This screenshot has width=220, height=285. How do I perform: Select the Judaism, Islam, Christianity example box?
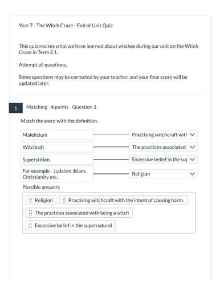57,174
